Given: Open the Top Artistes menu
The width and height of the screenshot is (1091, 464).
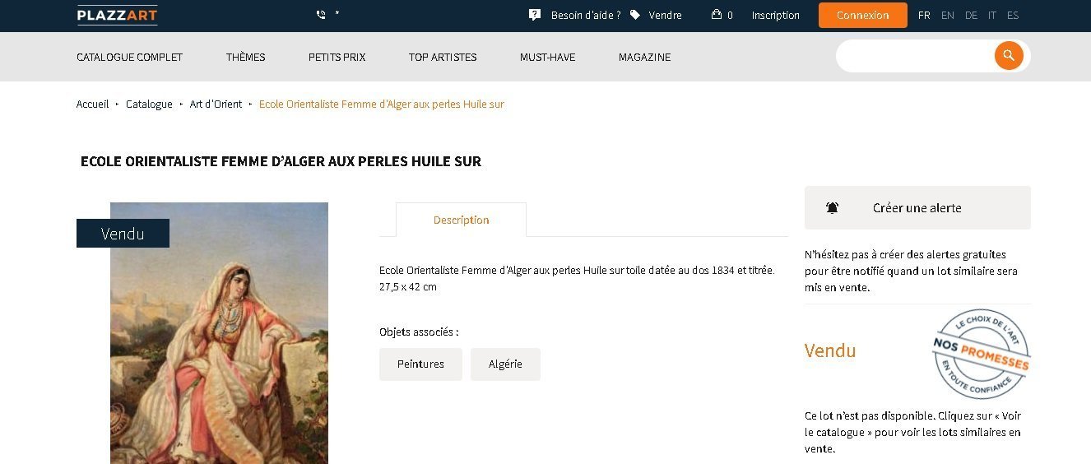Looking at the screenshot, I should 443,58.
